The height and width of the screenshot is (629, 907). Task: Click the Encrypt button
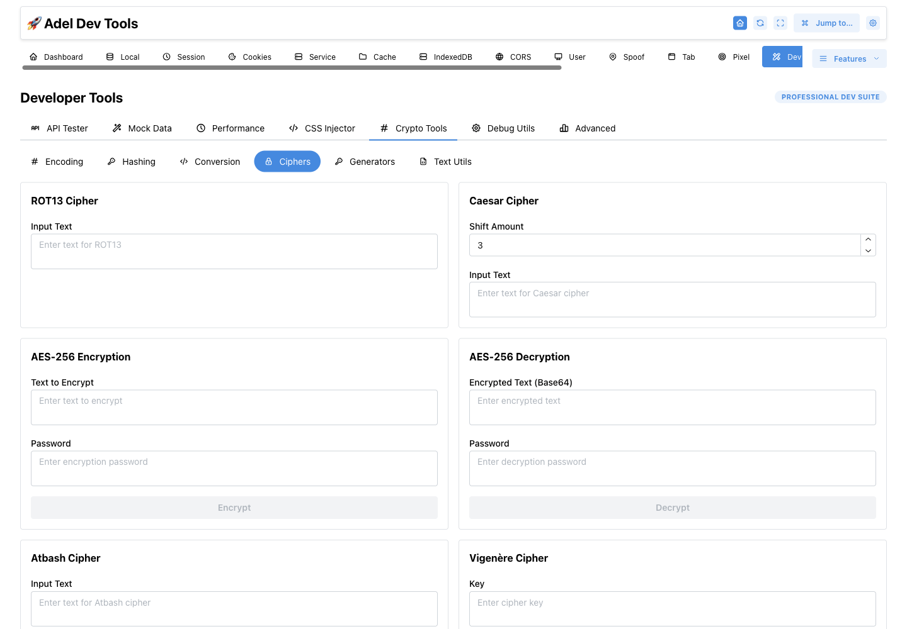point(234,508)
